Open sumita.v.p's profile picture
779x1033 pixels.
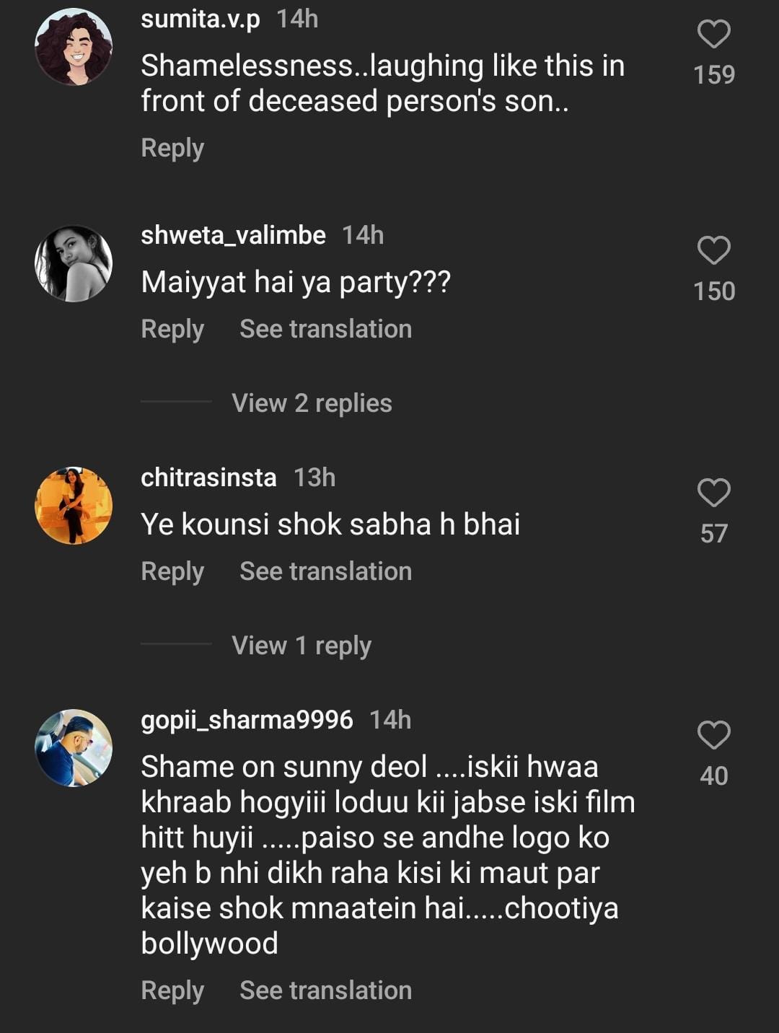(x=74, y=48)
